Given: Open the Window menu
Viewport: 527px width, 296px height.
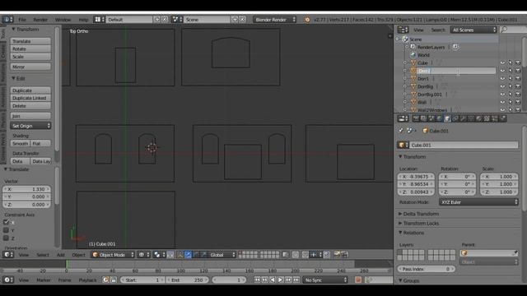Looking at the screenshot, I should [x=63, y=20].
